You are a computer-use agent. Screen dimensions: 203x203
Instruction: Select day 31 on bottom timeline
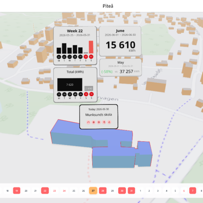point(132,191)
